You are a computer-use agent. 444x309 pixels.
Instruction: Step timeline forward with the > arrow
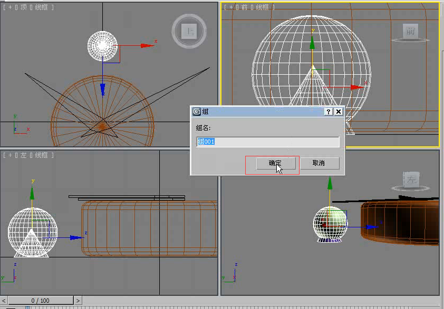pos(78,301)
